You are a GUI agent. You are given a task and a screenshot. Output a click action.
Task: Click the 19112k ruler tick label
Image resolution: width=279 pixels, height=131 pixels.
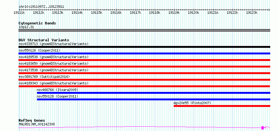(39, 13)
